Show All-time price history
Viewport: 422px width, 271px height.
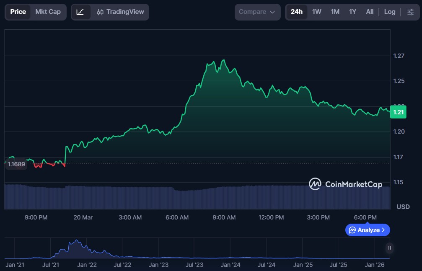click(x=370, y=12)
